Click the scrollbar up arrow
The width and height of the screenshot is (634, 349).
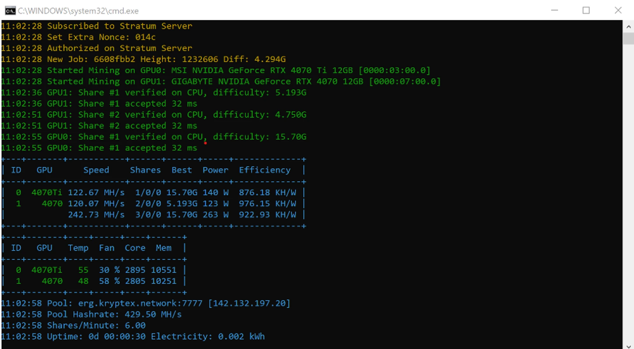[628, 27]
